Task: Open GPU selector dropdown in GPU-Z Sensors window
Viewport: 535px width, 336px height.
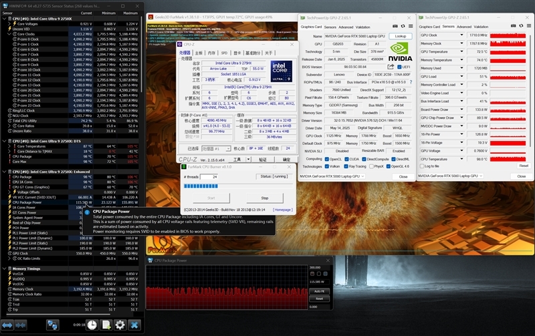Action: (450, 176)
